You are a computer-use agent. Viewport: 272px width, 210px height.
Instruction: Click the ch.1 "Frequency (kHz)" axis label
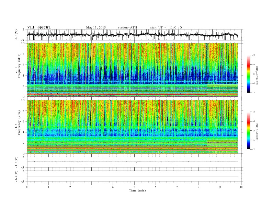19,66
